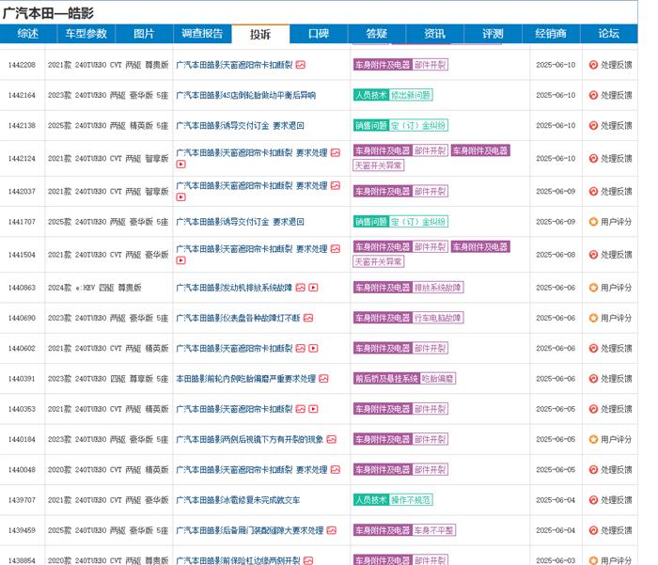Open the 图片 tab
Image resolution: width=658 pixels, height=565 pixels.
(144, 34)
